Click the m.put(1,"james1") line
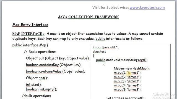 tap(127, 73)
